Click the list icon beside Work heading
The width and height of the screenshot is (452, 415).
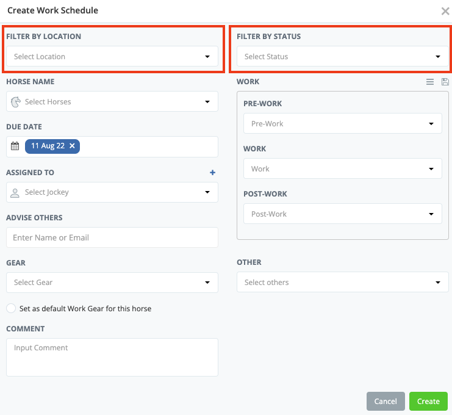tap(430, 82)
